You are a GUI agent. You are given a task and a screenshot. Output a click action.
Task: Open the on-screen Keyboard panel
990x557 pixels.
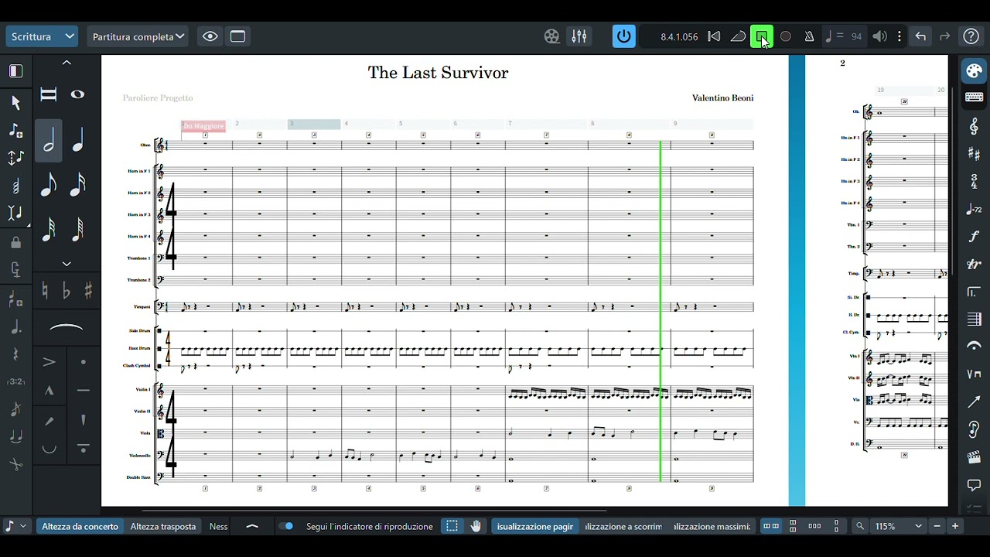click(974, 97)
